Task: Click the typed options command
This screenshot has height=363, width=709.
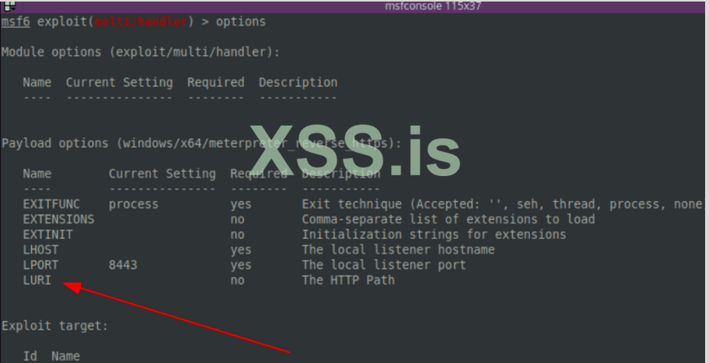Action: pos(240,22)
